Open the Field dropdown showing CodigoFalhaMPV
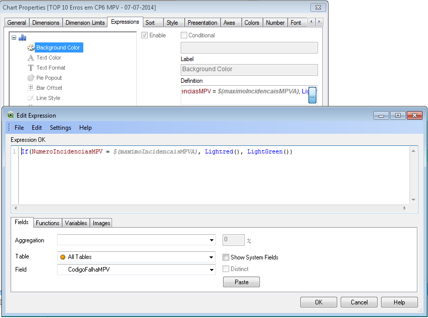This screenshot has width=428, height=318. tap(211, 270)
